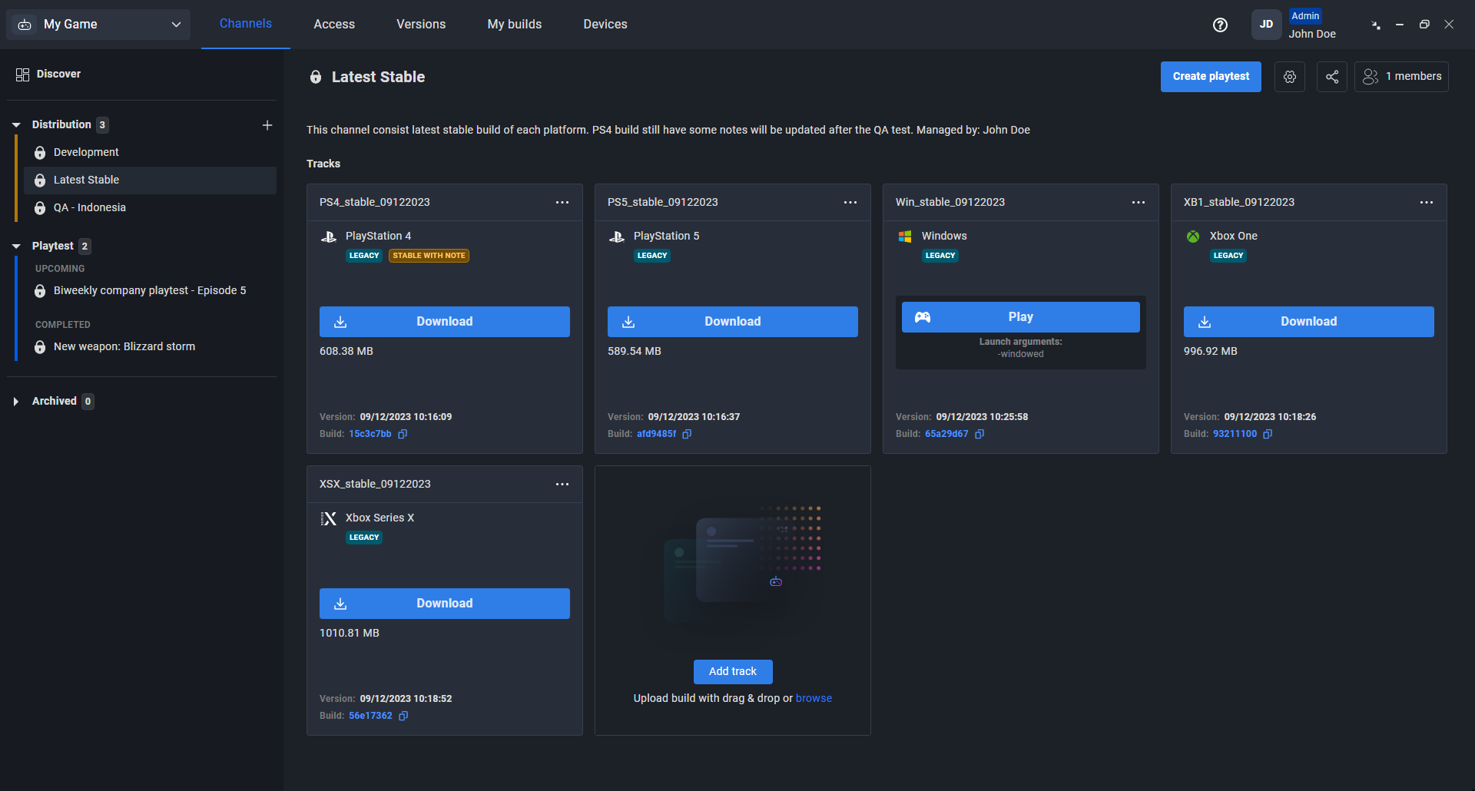Click the JD user avatar
Viewport: 1475px width, 791px height.
point(1266,25)
